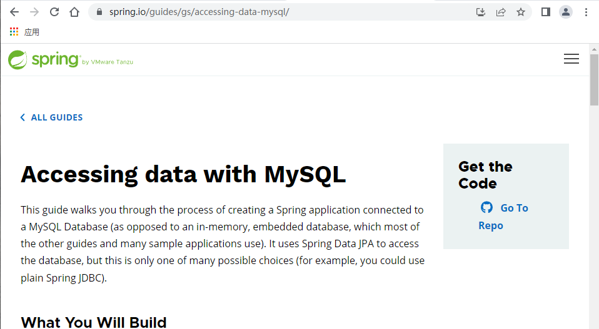
Task: Share this page using share icon
Action: pos(501,12)
